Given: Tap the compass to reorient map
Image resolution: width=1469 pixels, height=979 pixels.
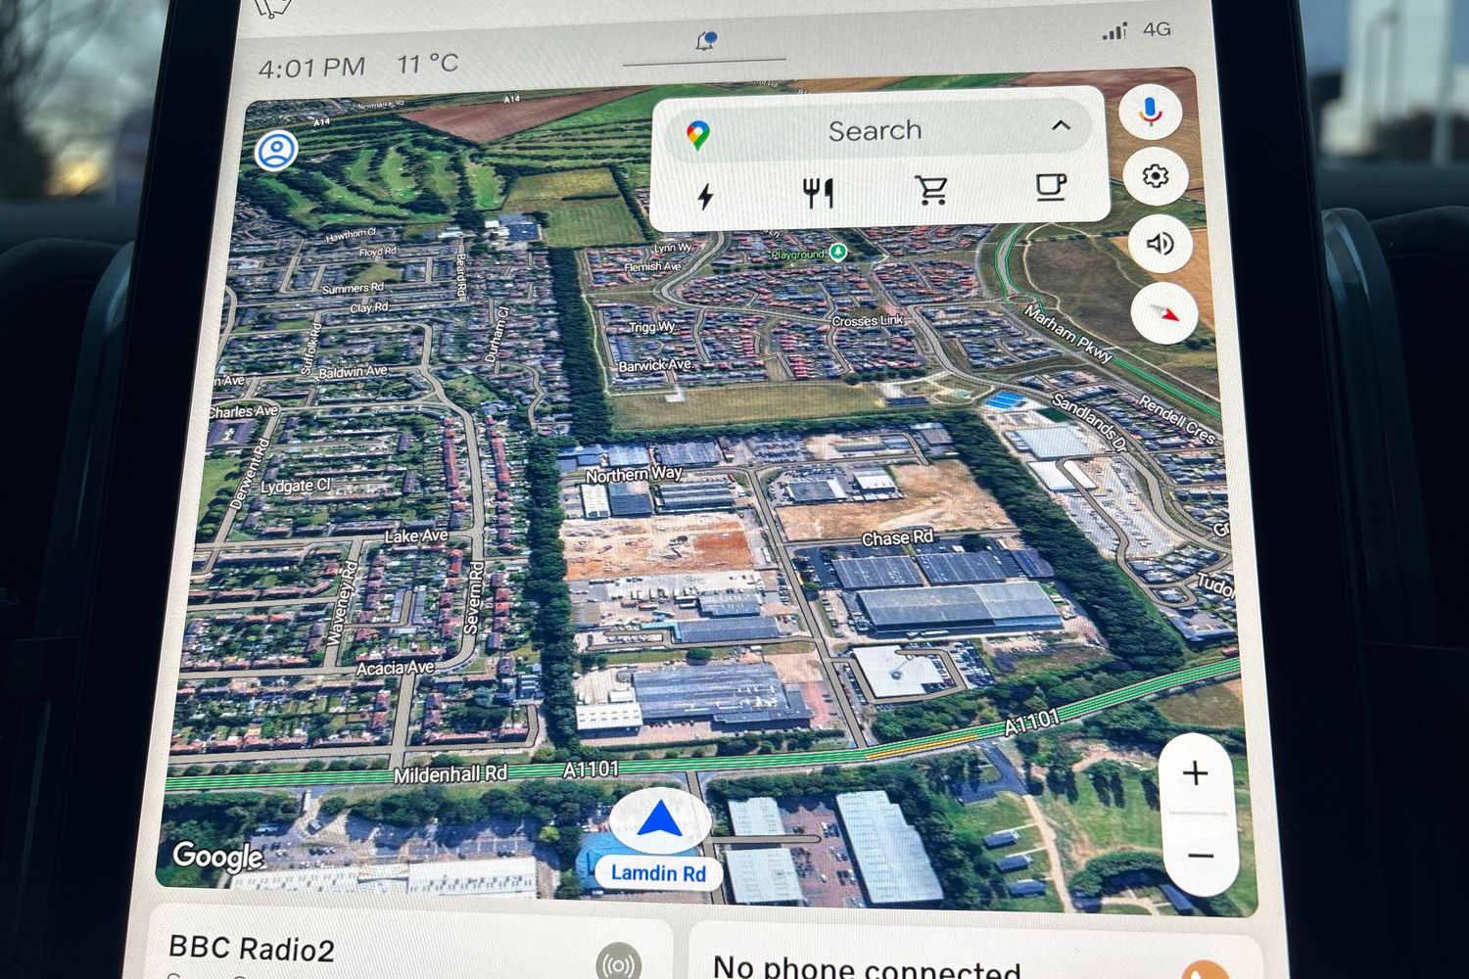Looking at the screenshot, I should coord(1163,314).
